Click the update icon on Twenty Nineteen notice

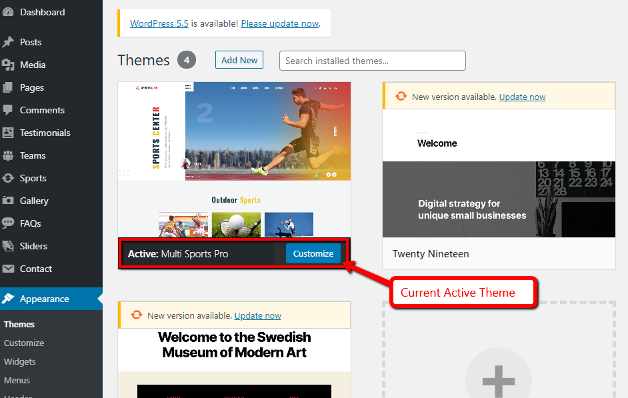[x=401, y=97]
